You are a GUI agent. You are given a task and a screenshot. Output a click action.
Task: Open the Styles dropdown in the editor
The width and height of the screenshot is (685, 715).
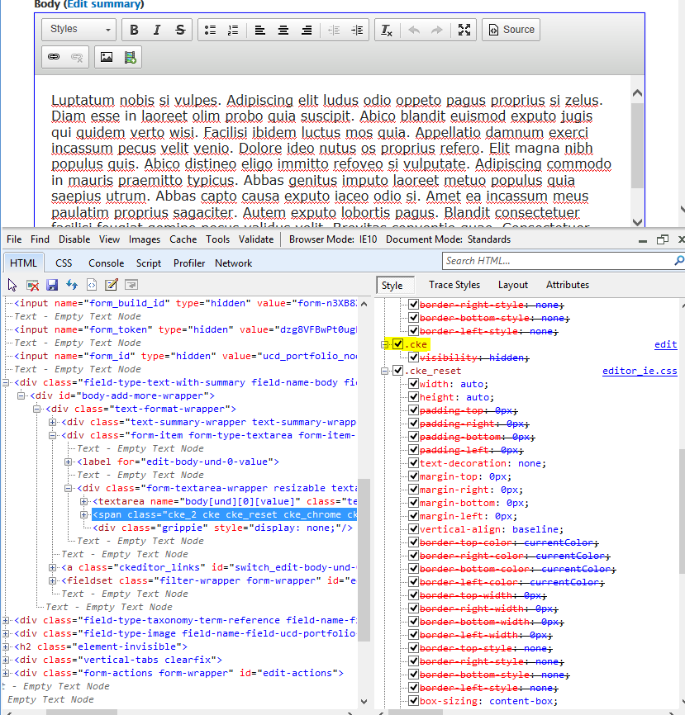(79, 30)
